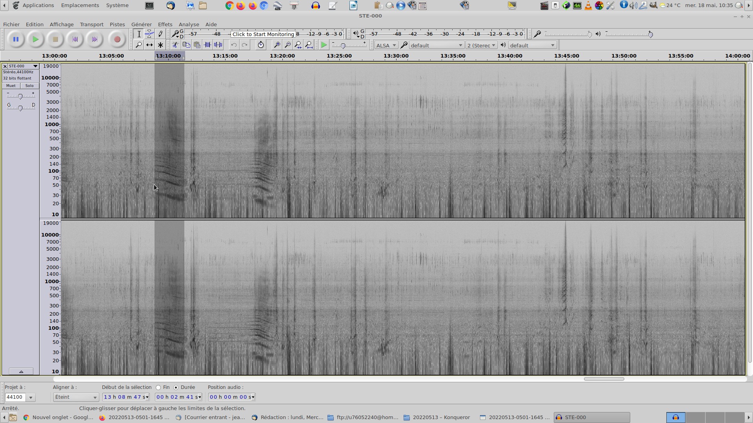Click the Zoom In magnifier icon
This screenshot has height=423, width=753.
click(277, 45)
